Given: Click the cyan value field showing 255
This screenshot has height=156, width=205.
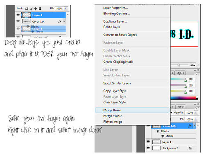Looking at the screenshot, I should [191, 80].
